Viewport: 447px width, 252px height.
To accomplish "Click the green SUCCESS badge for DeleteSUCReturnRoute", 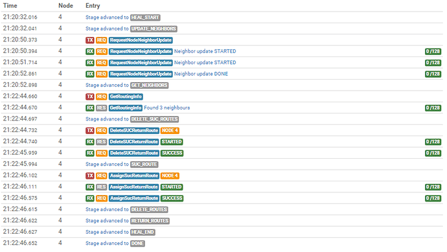I will click(x=172, y=153).
